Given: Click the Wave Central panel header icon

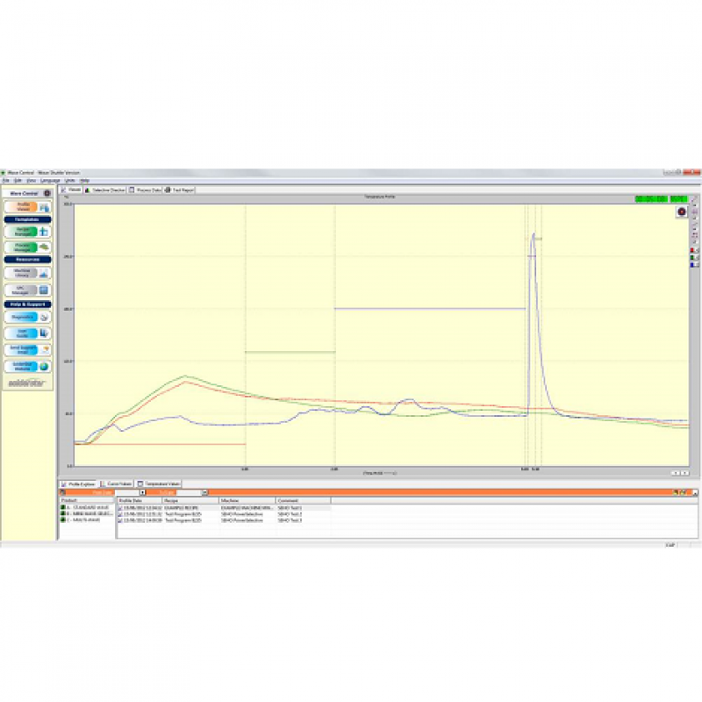Looking at the screenshot, I should point(47,193).
